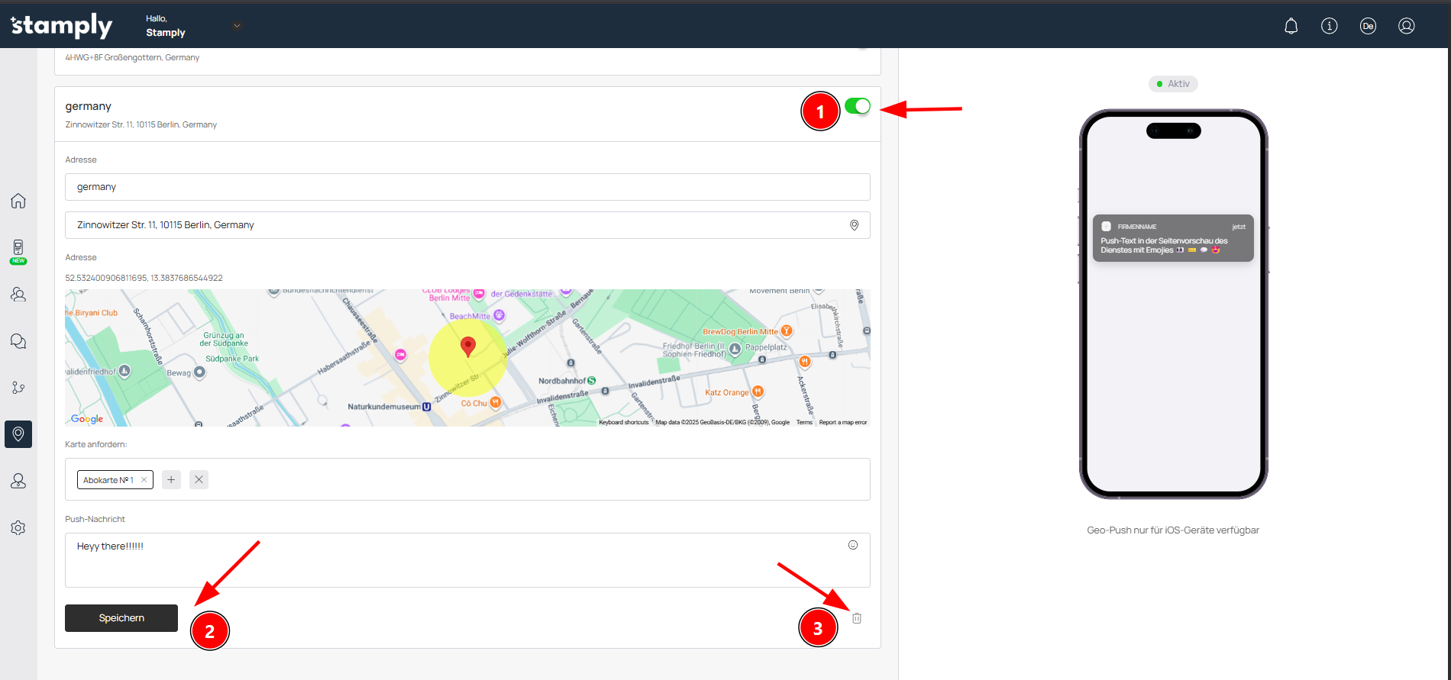The image size is (1451, 680).
Task: Click the plus button to add card
Action: tap(171, 479)
